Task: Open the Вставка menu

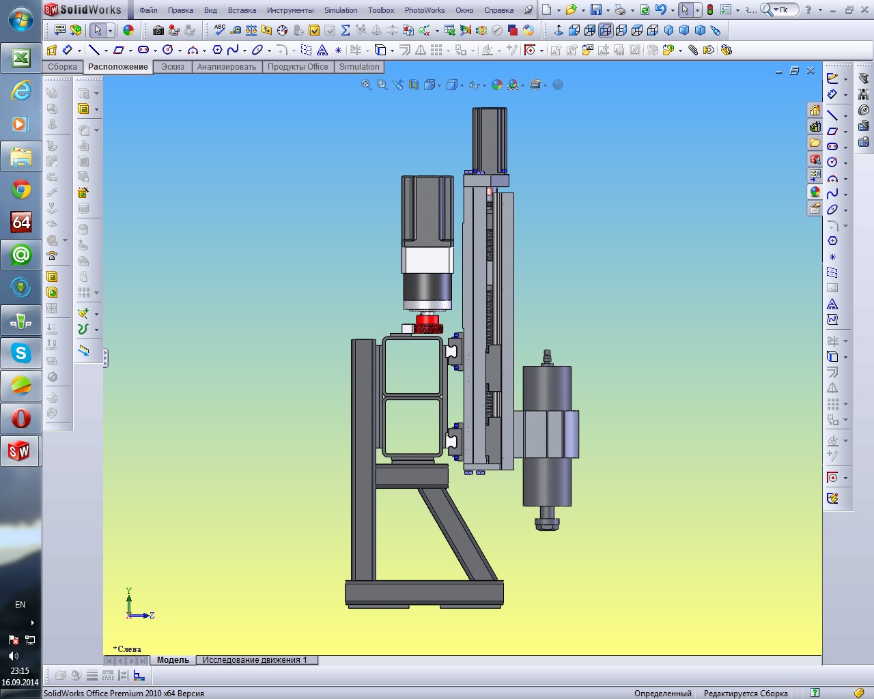Action: pyautogui.click(x=242, y=10)
